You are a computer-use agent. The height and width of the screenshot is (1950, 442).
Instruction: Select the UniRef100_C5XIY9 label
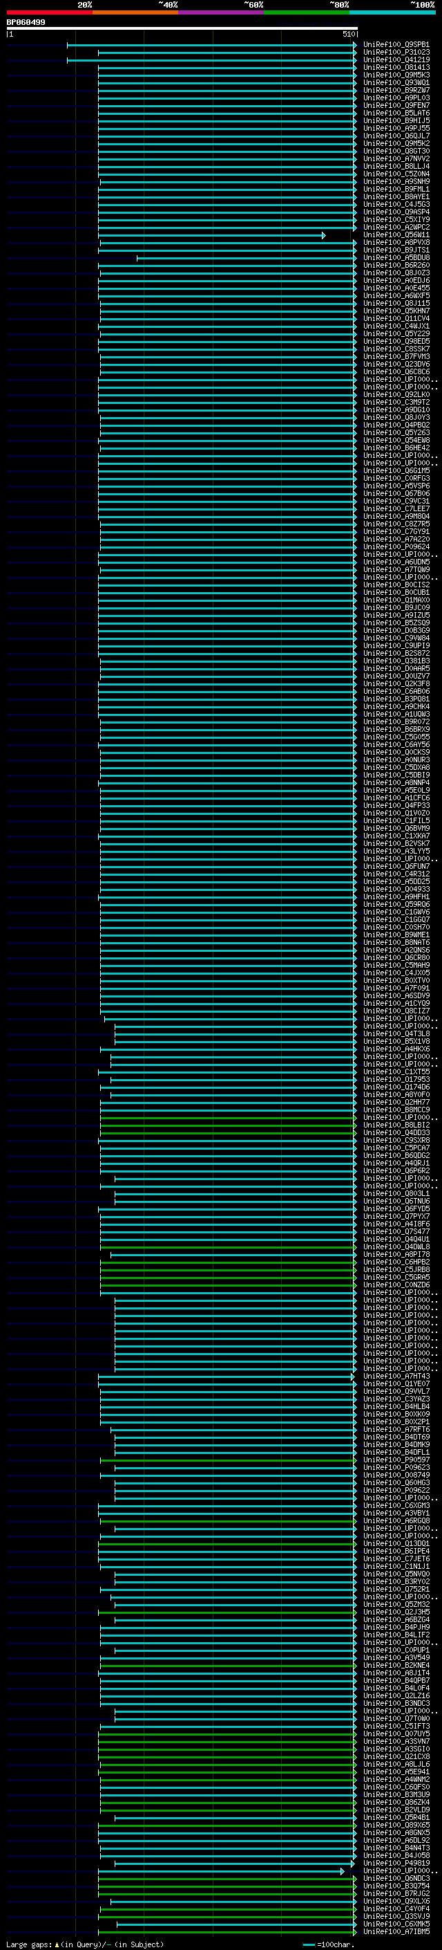[396, 219]
